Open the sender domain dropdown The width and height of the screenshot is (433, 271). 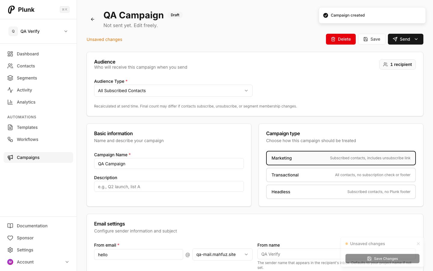click(x=223, y=254)
